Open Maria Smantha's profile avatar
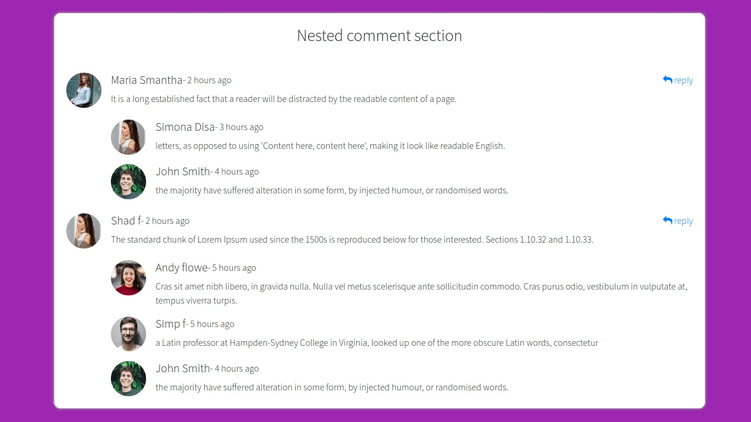The width and height of the screenshot is (751, 422). tap(83, 90)
